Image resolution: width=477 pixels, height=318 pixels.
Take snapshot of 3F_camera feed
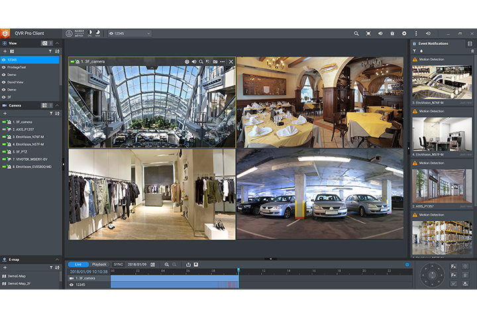point(214,62)
